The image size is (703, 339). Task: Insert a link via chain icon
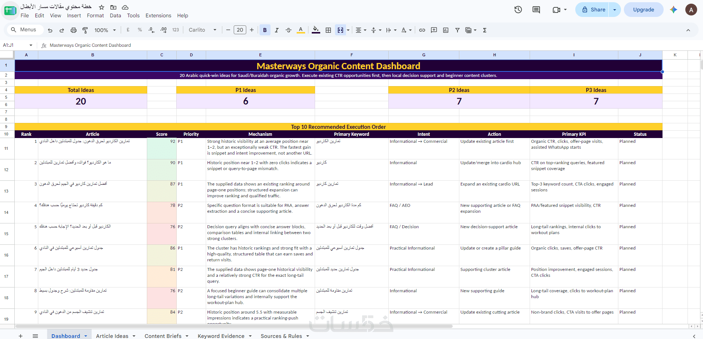[x=422, y=30]
